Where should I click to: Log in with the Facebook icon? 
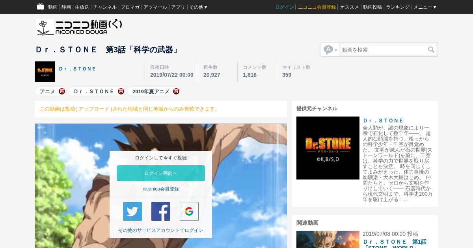tap(161, 211)
